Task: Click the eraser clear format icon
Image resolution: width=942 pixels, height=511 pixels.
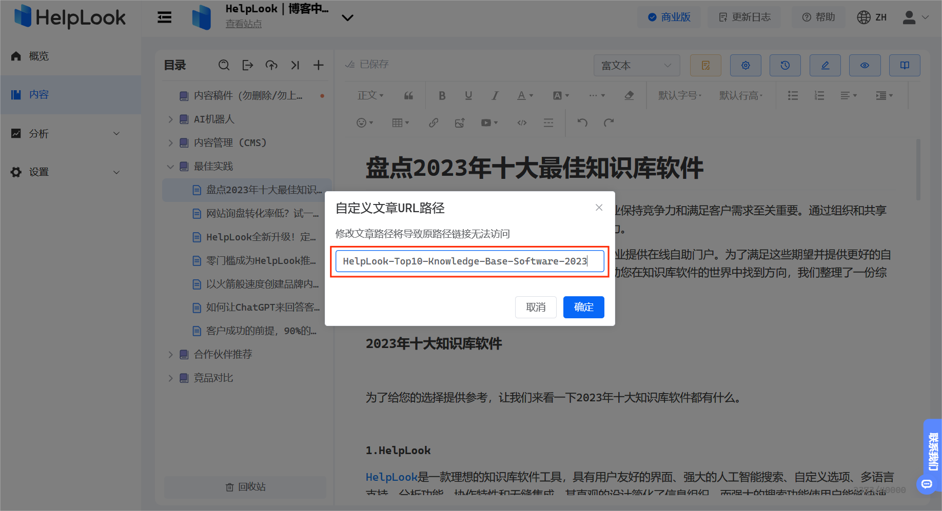Action: click(630, 95)
